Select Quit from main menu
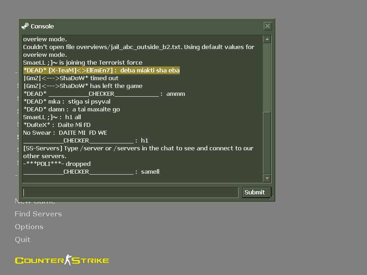This screenshot has height=275, width=367. click(22, 240)
